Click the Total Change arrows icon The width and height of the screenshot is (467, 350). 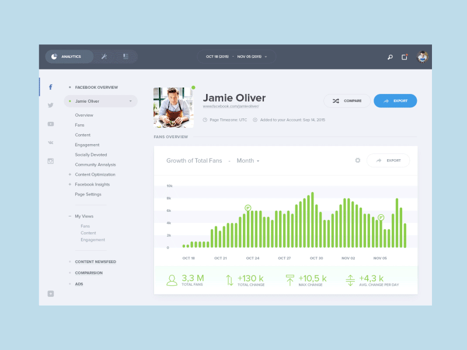(x=229, y=281)
